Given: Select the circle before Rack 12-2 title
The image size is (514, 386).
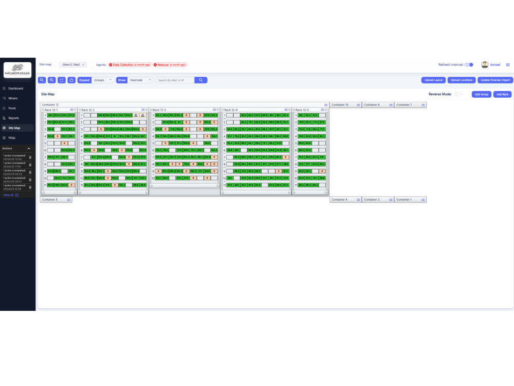Looking at the screenshot, I should 80,110.
